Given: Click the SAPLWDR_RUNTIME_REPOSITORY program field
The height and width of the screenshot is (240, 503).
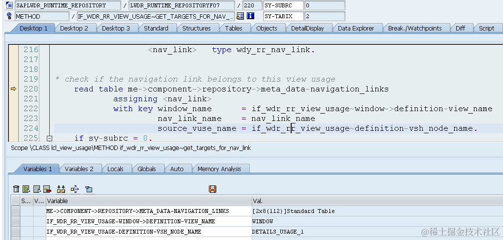Looking at the screenshot, I should 67,5.
